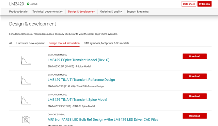Download the TINA-TI Transient Reference Design
Image resolution: width=218 pixels, height=126 pixels.
[194, 76]
